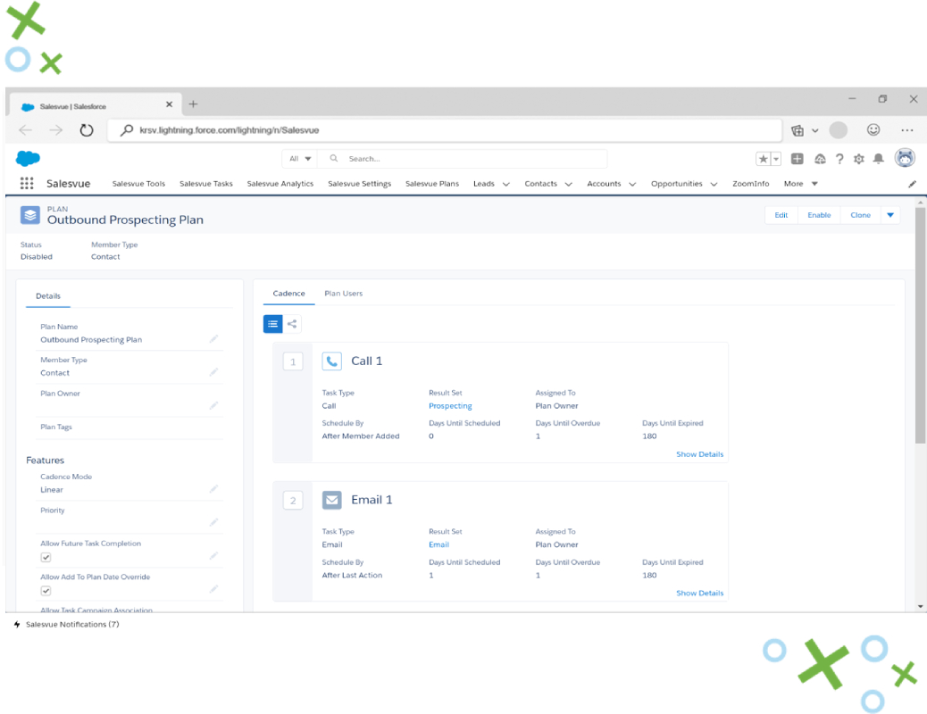Click the Call 1 phone icon
The width and height of the screenshot is (927, 714).
coord(331,361)
